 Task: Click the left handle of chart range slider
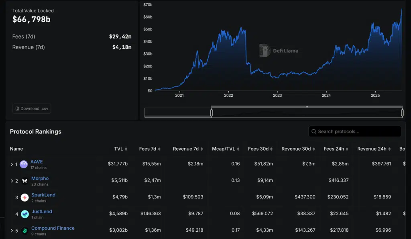pos(212,113)
